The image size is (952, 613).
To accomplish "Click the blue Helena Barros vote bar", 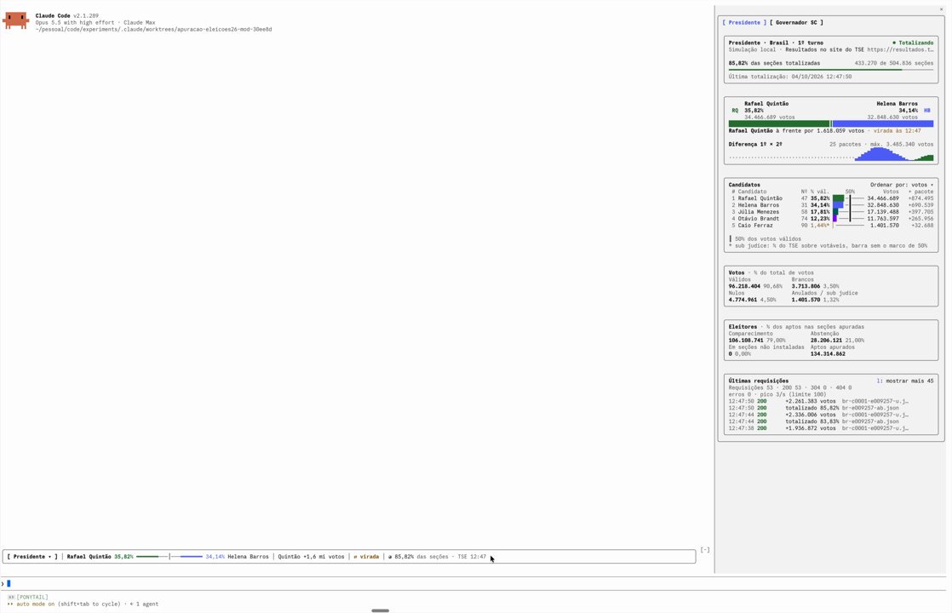I will point(883,123).
